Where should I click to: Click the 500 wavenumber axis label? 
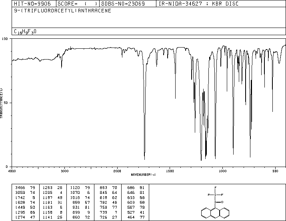(x=275, y=171)
